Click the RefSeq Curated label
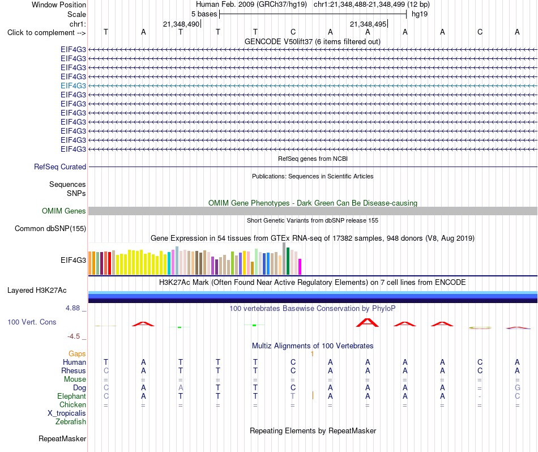Screen dimensions: 538x452 tap(59, 167)
